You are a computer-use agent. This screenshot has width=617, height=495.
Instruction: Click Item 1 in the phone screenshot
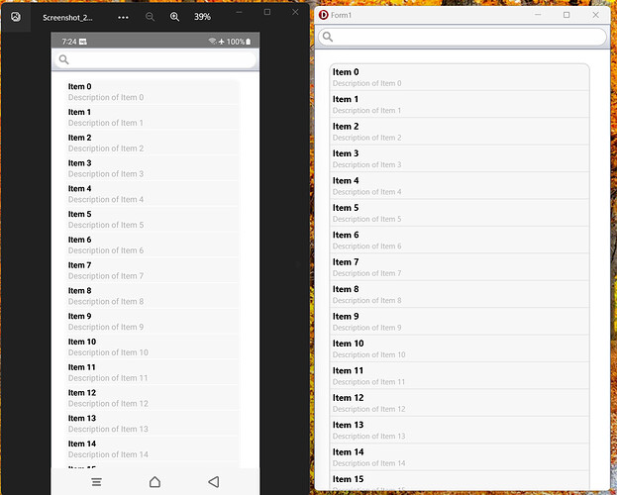point(152,117)
